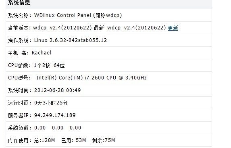231x148 pixels.
Task: Click the system time 2012-06-28 00:49
Action: pos(58,90)
